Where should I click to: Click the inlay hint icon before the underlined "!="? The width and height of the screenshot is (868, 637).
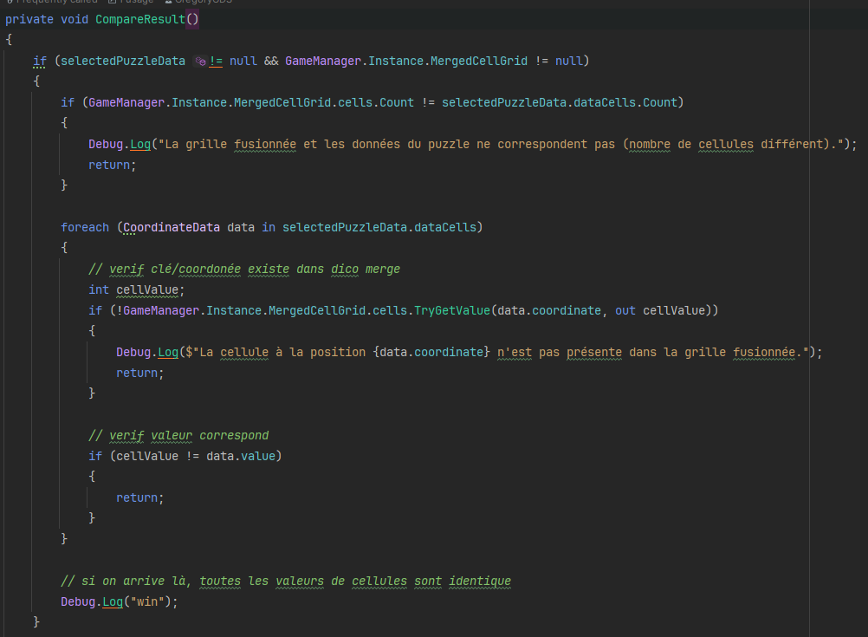tap(200, 62)
